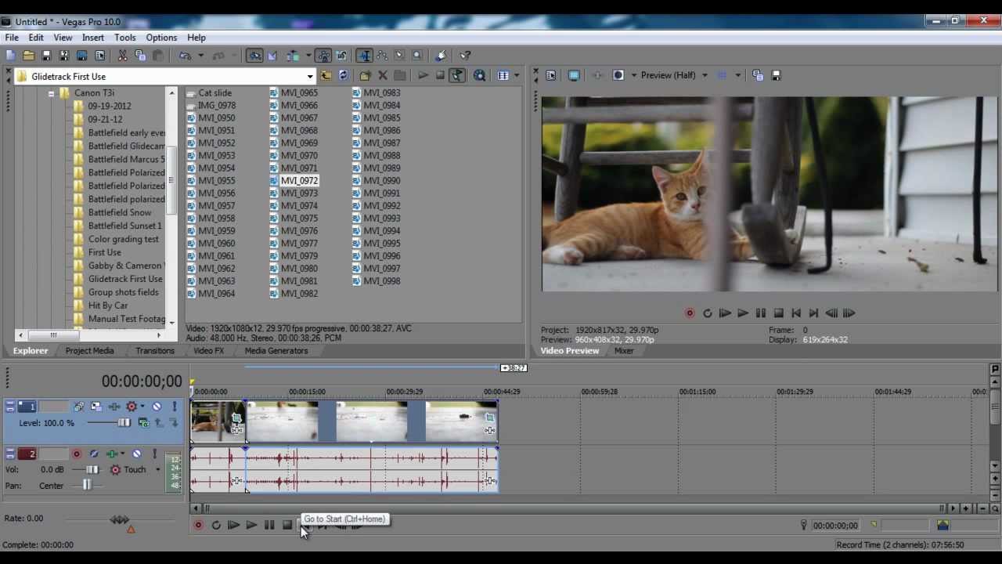Screen dimensions: 1002x564
Task: Click the What's This help icon
Action: pyautogui.click(x=465, y=56)
